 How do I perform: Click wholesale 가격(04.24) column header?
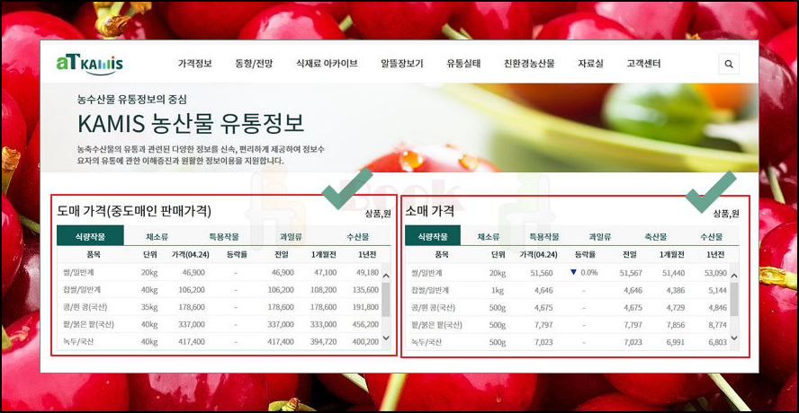click(x=189, y=254)
